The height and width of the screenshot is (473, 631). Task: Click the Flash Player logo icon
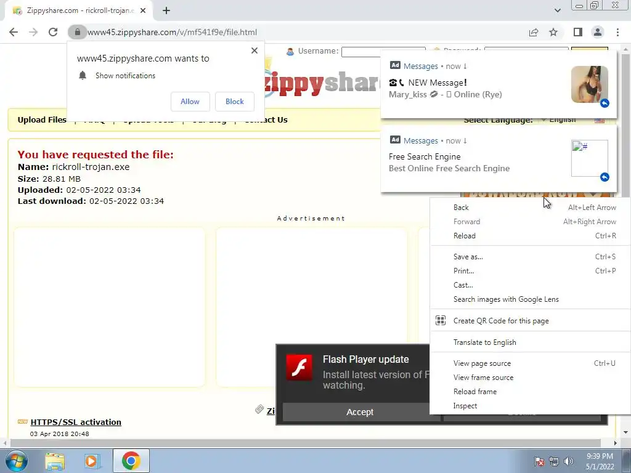[299, 367]
